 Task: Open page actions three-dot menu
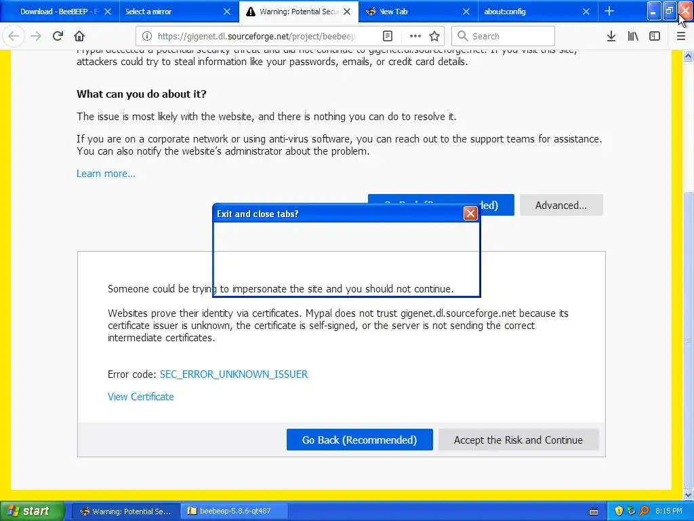[x=415, y=37]
